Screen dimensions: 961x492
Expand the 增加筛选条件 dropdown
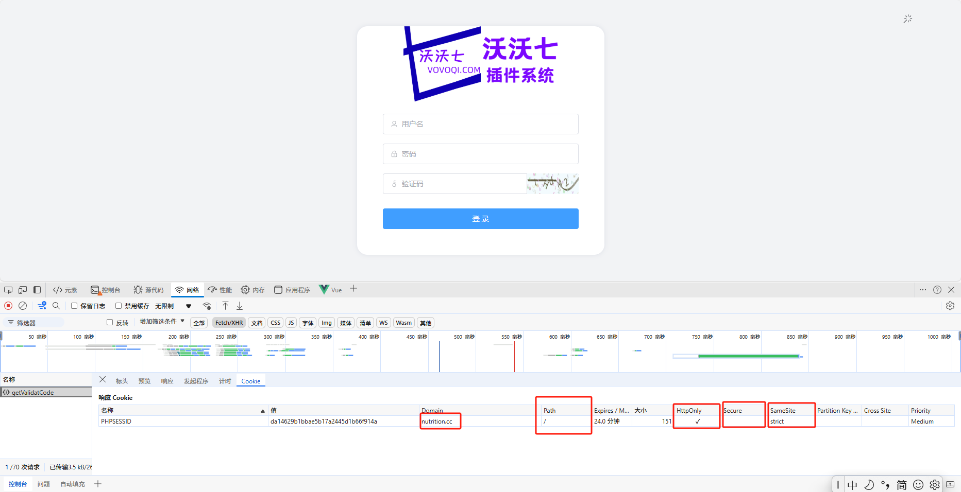(x=162, y=322)
